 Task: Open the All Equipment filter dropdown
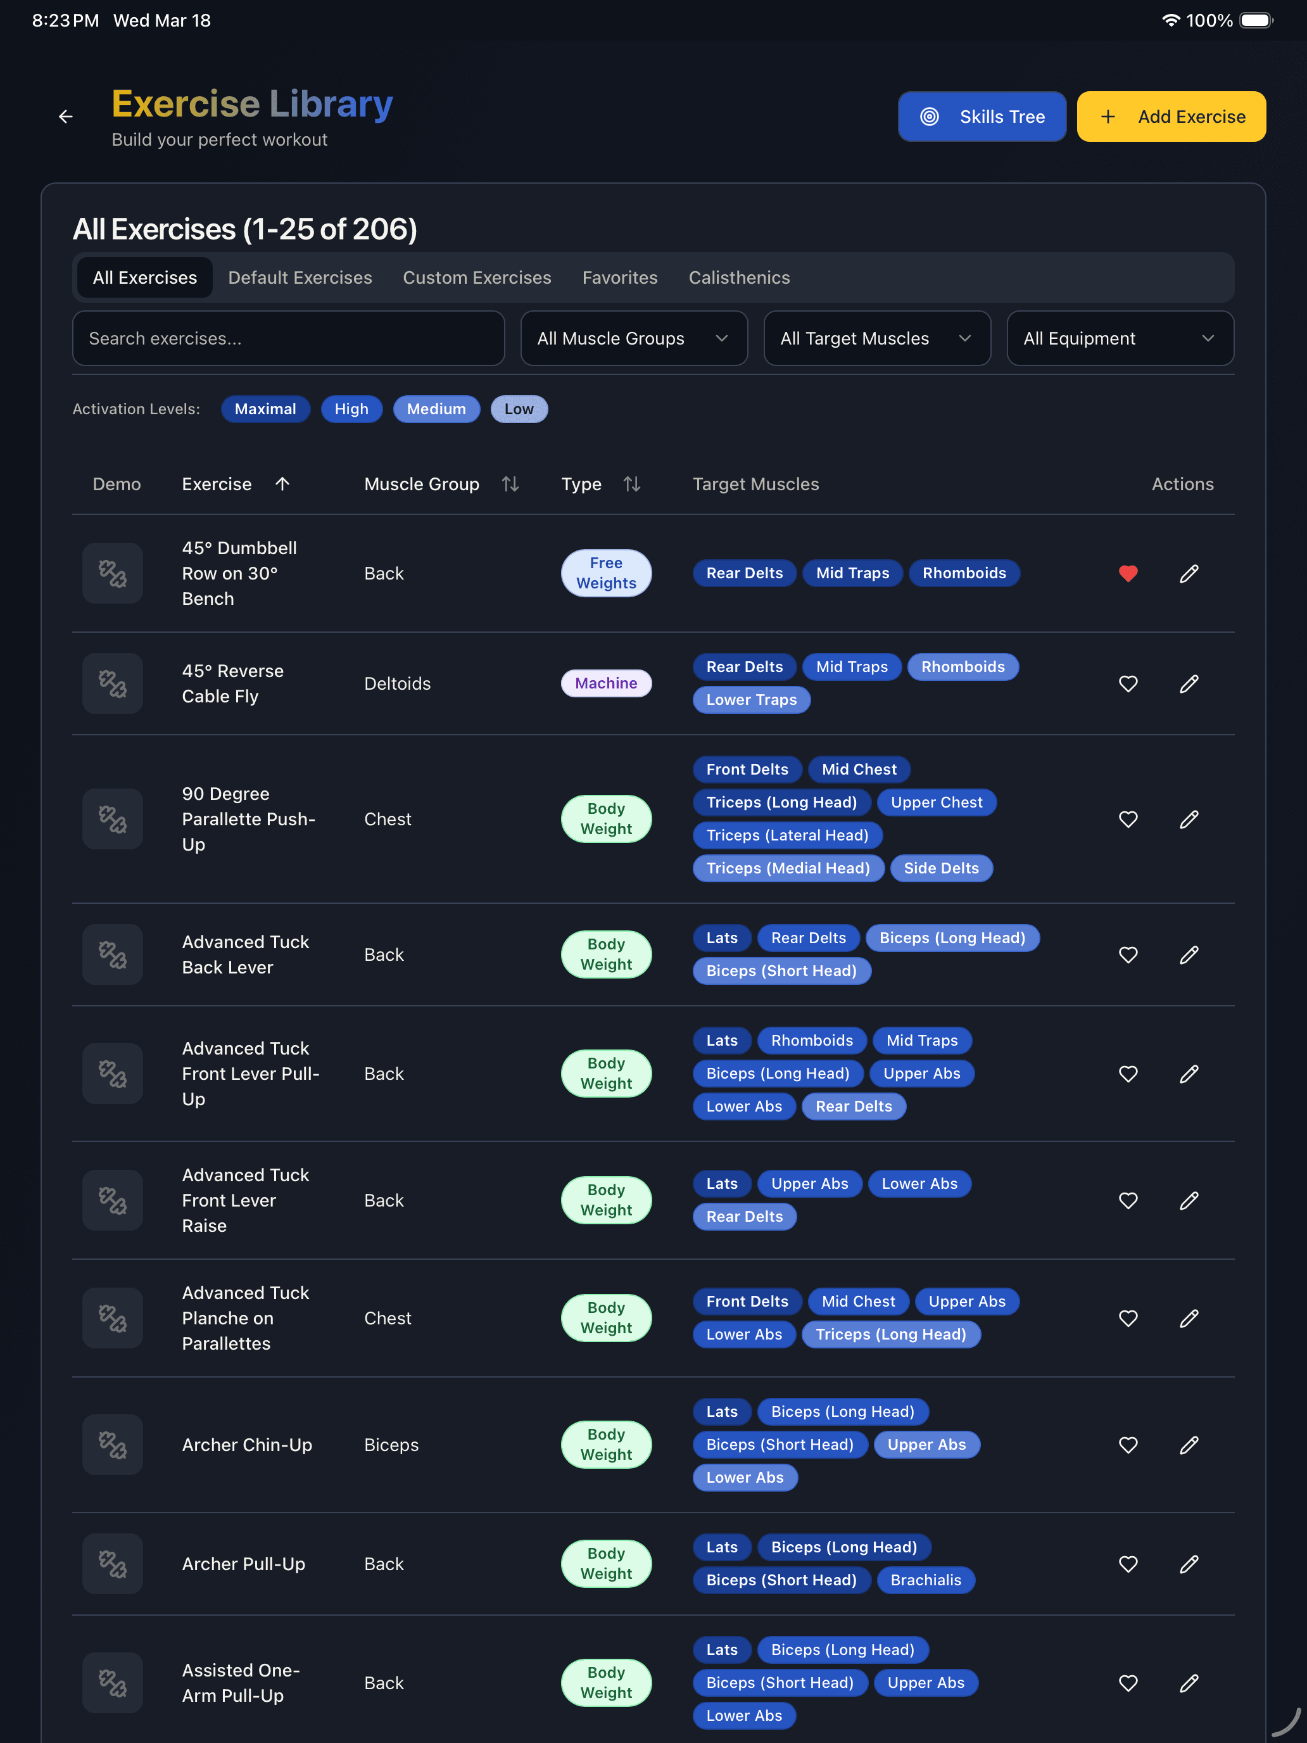point(1120,338)
